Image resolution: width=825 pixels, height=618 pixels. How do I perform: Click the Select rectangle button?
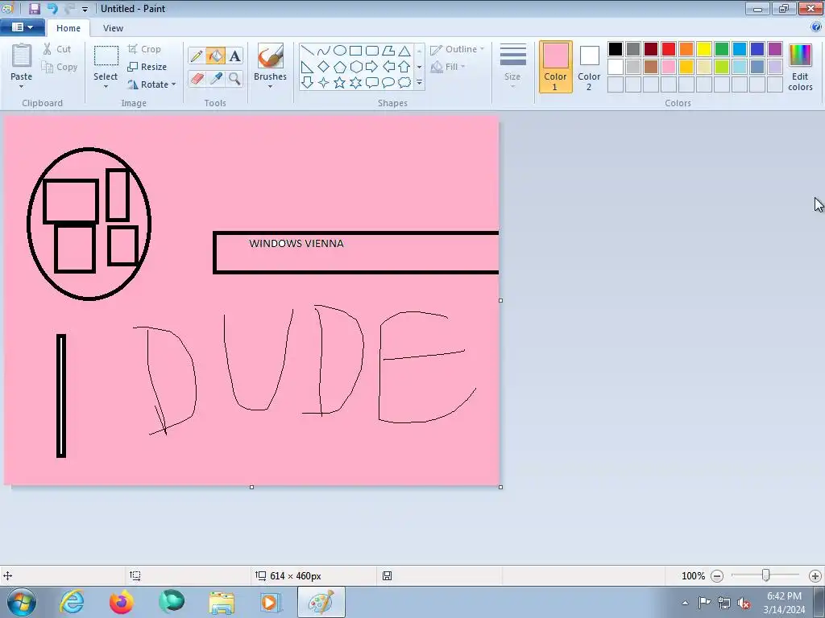(x=106, y=56)
